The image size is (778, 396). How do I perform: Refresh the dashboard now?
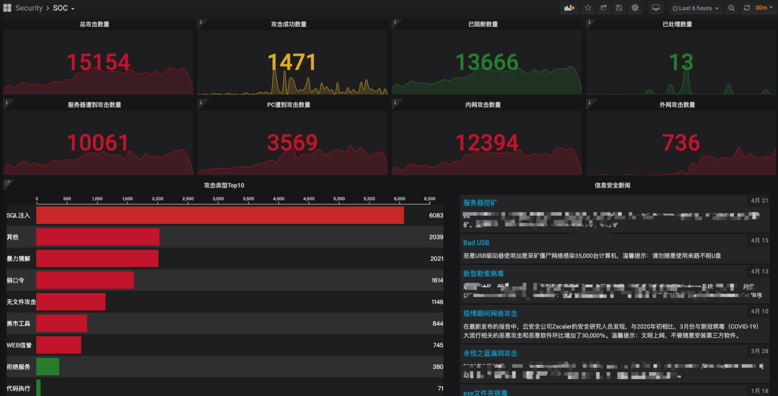(747, 8)
